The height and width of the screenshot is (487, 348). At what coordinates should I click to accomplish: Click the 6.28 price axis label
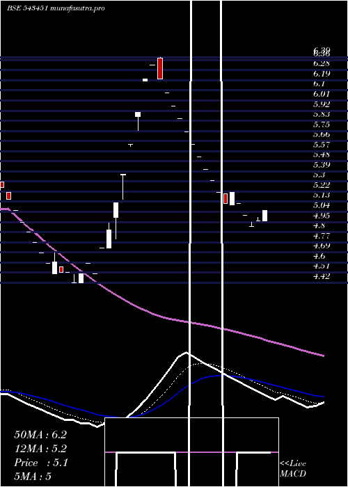click(x=322, y=63)
